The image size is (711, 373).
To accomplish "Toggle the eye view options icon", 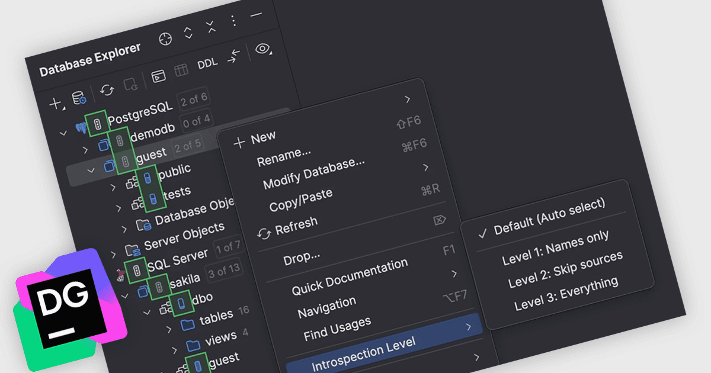I will click(x=263, y=49).
